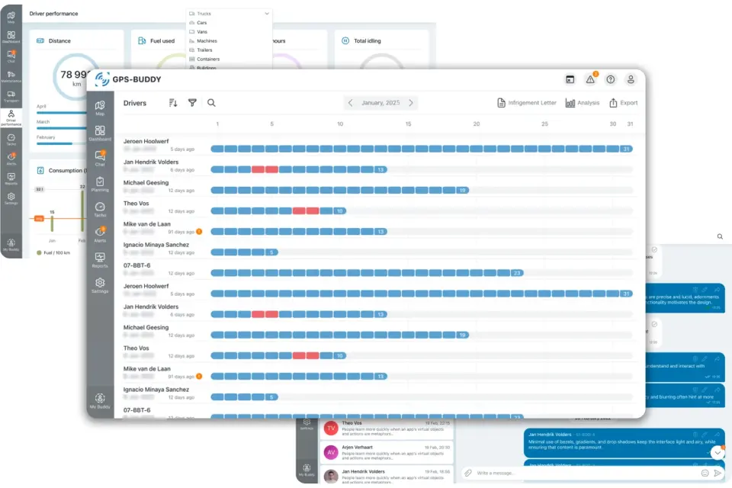Open Settings in the Driver performance window sidebar
Screen dimensions: 732x488
11,199
